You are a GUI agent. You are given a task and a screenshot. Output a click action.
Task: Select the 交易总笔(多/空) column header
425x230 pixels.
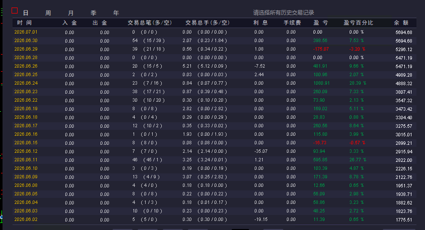[150, 23]
